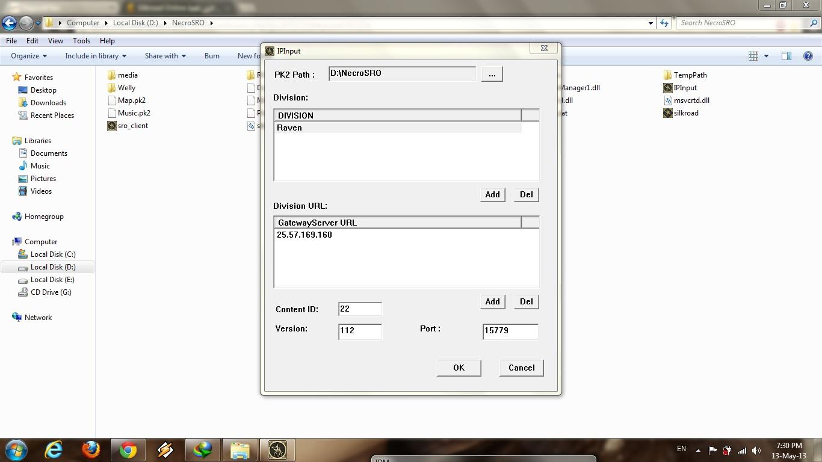
Task: Select the Raven division row
Action: pyautogui.click(x=398, y=128)
